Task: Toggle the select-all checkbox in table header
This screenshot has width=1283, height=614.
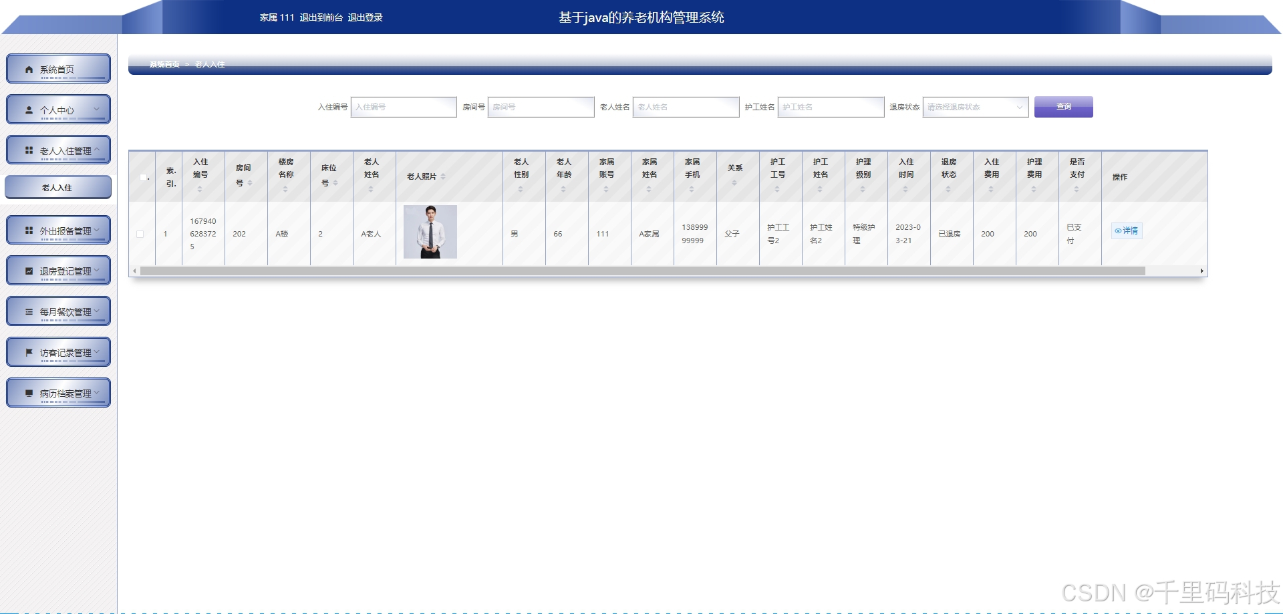Action: (143, 177)
